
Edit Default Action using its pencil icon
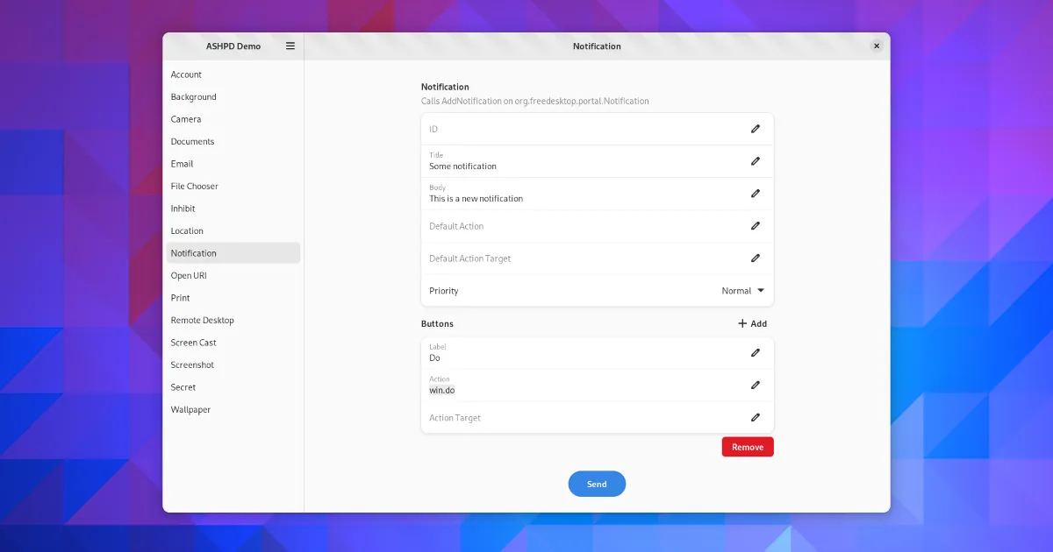[x=755, y=226]
